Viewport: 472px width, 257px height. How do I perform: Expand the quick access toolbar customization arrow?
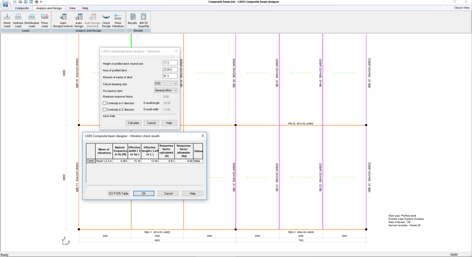[41, 1]
